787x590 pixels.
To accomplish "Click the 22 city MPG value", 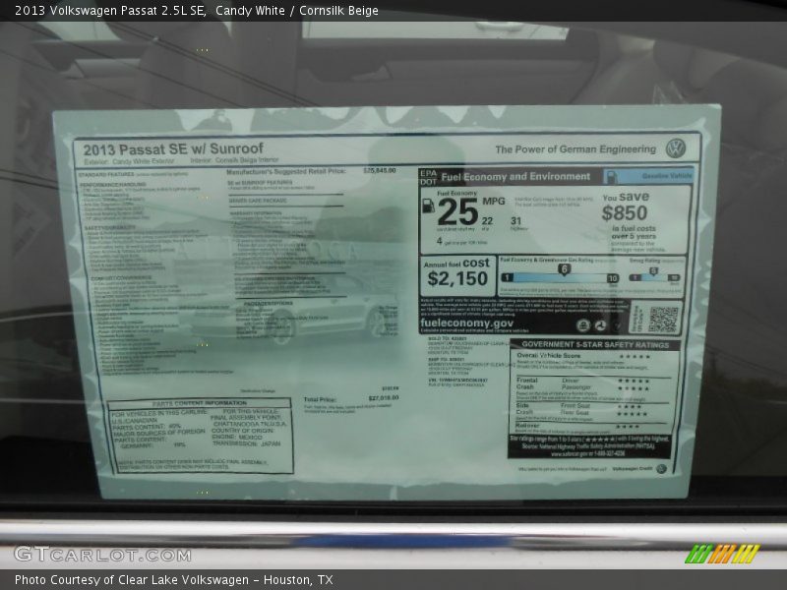I will coord(487,220).
